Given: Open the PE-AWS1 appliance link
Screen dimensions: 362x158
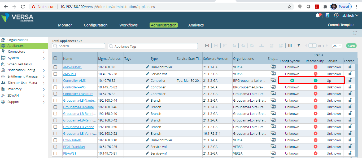Looking at the screenshot, I should tap(69, 154).
